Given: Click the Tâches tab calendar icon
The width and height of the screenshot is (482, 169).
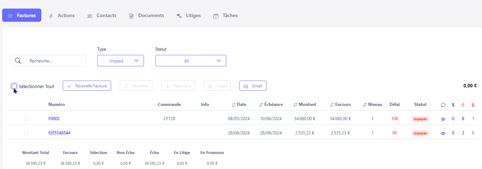Looking at the screenshot, I should click(x=216, y=16).
